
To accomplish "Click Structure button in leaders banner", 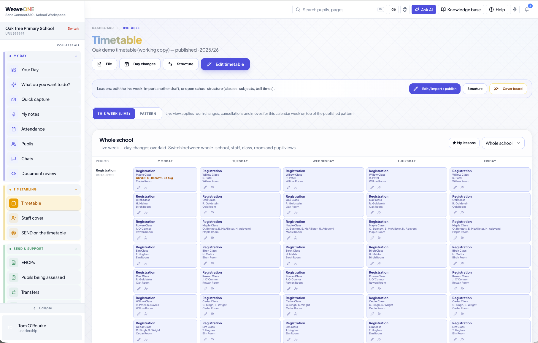I will coord(475,89).
